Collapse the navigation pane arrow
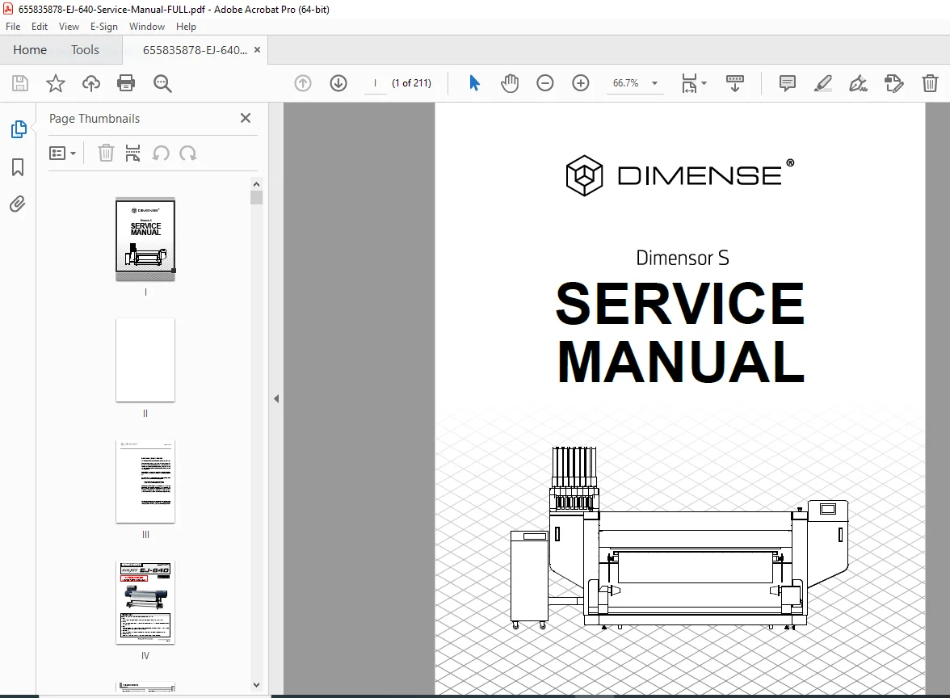950x698 pixels. point(276,399)
